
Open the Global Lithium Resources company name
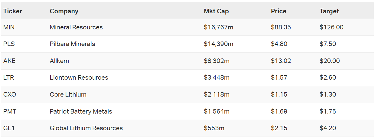86,128
